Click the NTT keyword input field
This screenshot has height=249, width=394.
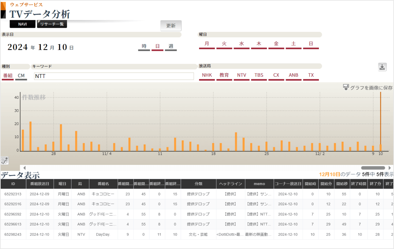point(114,76)
